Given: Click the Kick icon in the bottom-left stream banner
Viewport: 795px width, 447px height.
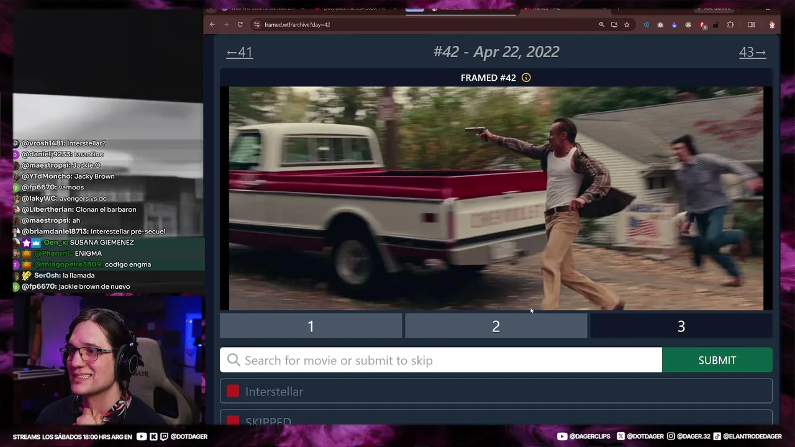Looking at the screenshot, I should click(x=153, y=436).
